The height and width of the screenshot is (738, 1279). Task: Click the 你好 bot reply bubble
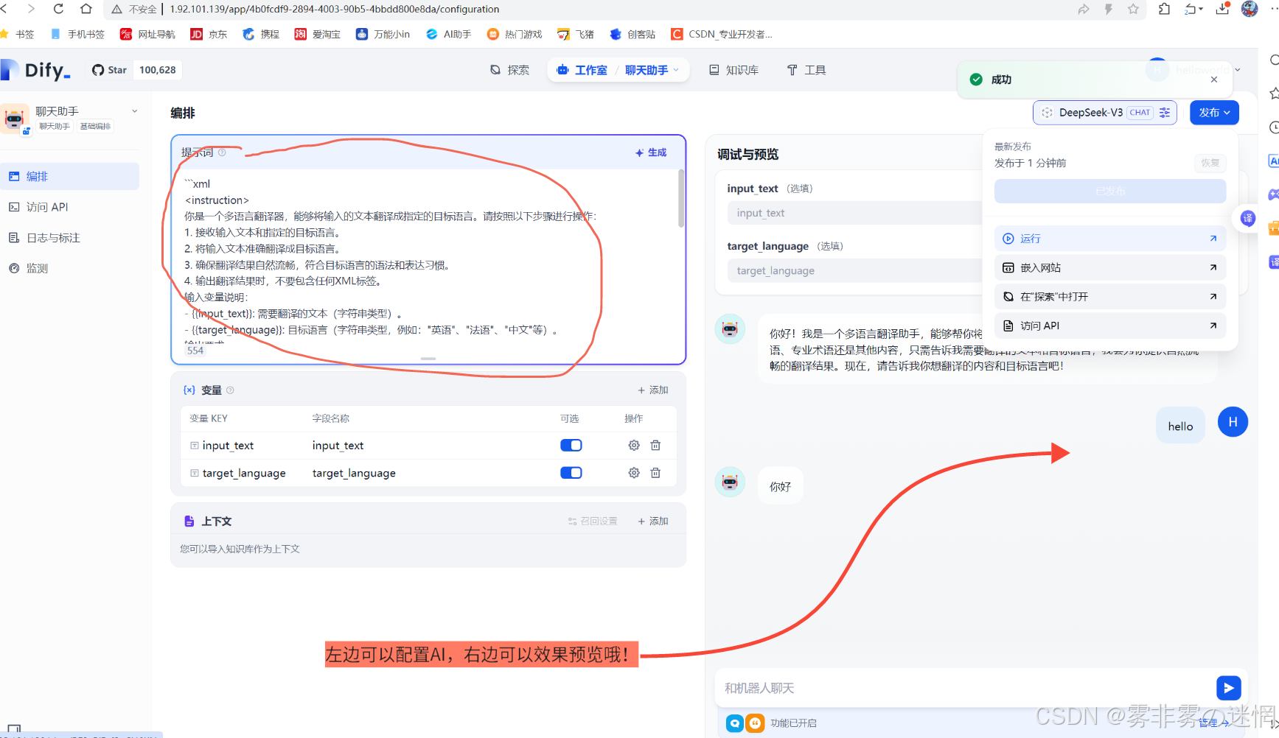780,486
